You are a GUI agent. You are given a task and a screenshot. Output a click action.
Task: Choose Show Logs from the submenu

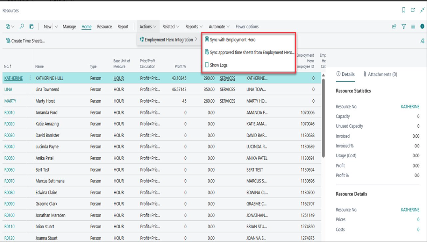point(218,65)
